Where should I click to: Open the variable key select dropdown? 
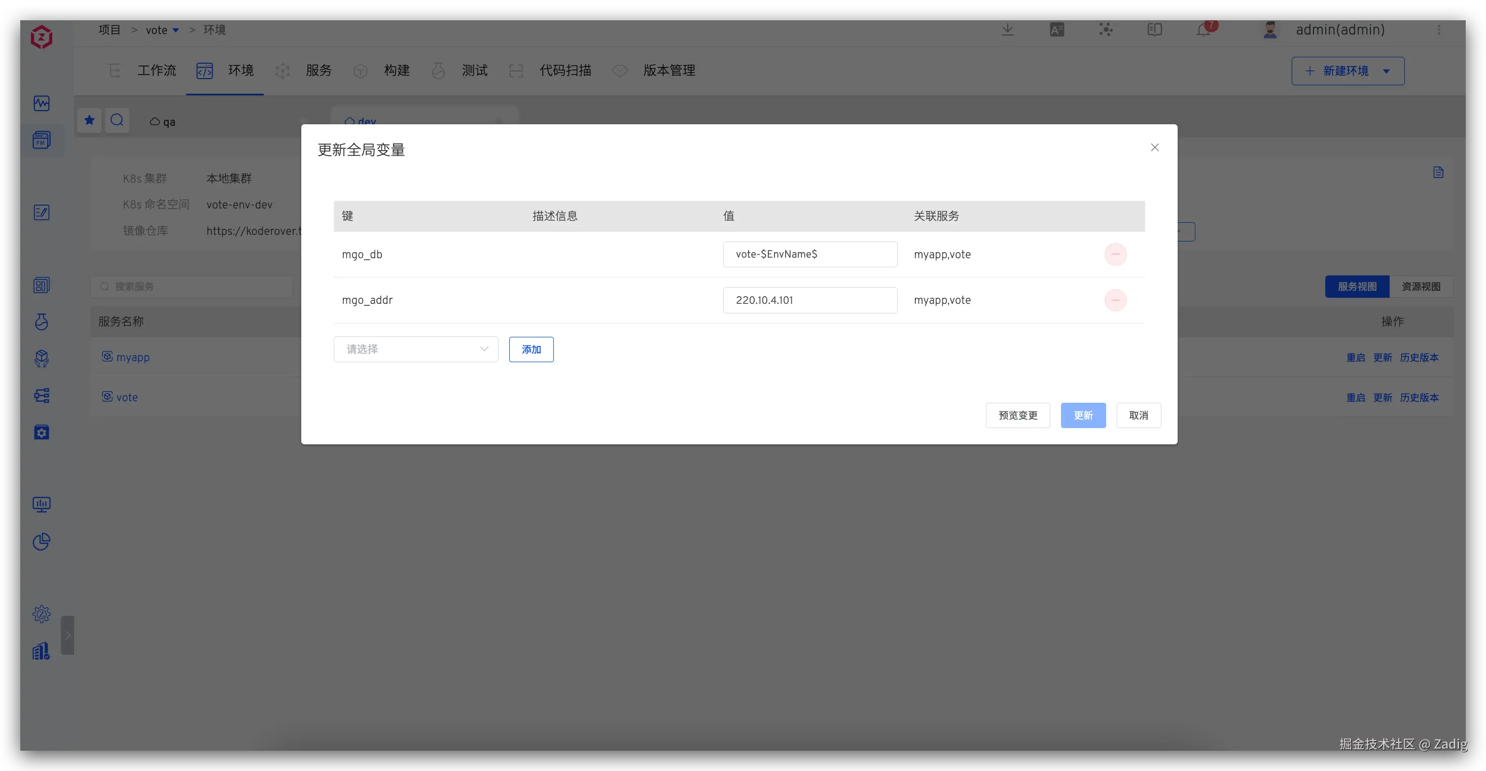[415, 349]
